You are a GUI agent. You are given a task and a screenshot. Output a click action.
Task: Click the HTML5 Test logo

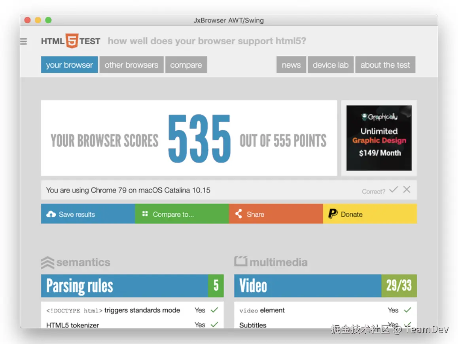click(71, 41)
